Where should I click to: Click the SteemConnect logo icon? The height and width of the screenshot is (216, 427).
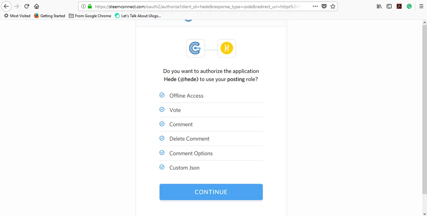[x=195, y=49]
